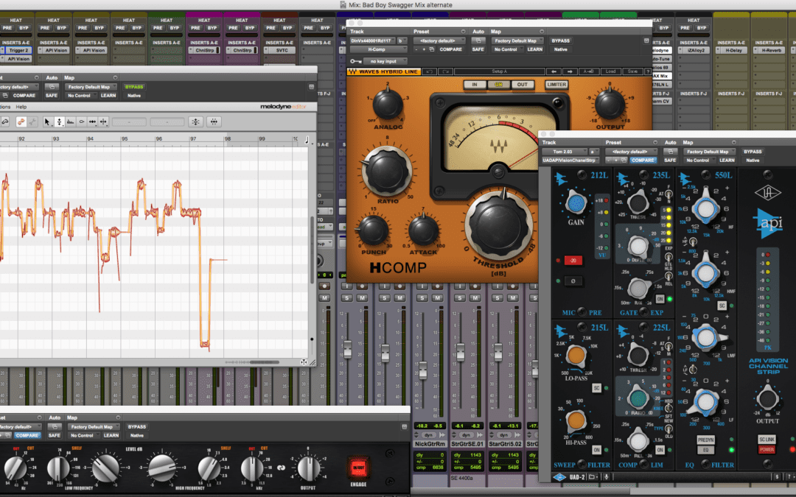Select the Melodyne note separation tool
Screen dimensions: 796x497
[x=103, y=121]
